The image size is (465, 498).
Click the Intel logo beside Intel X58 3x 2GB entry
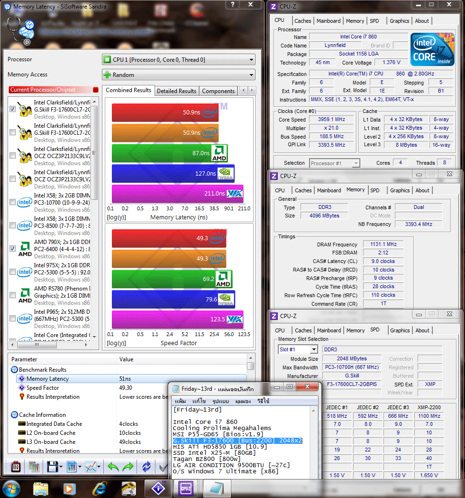25,202
